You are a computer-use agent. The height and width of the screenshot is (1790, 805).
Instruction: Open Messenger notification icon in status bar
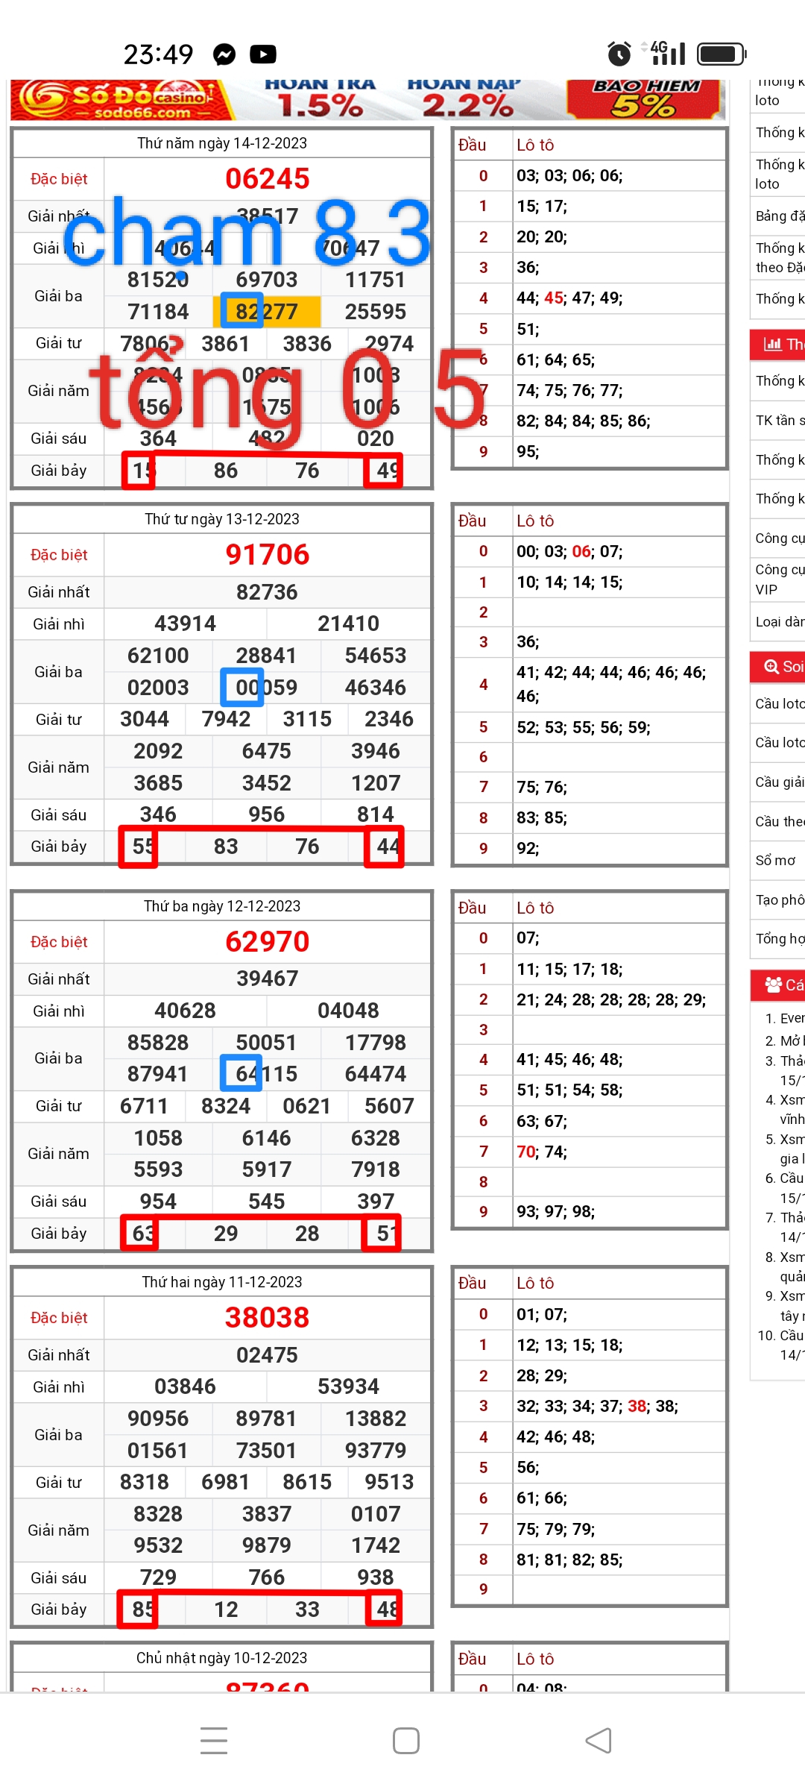click(224, 54)
